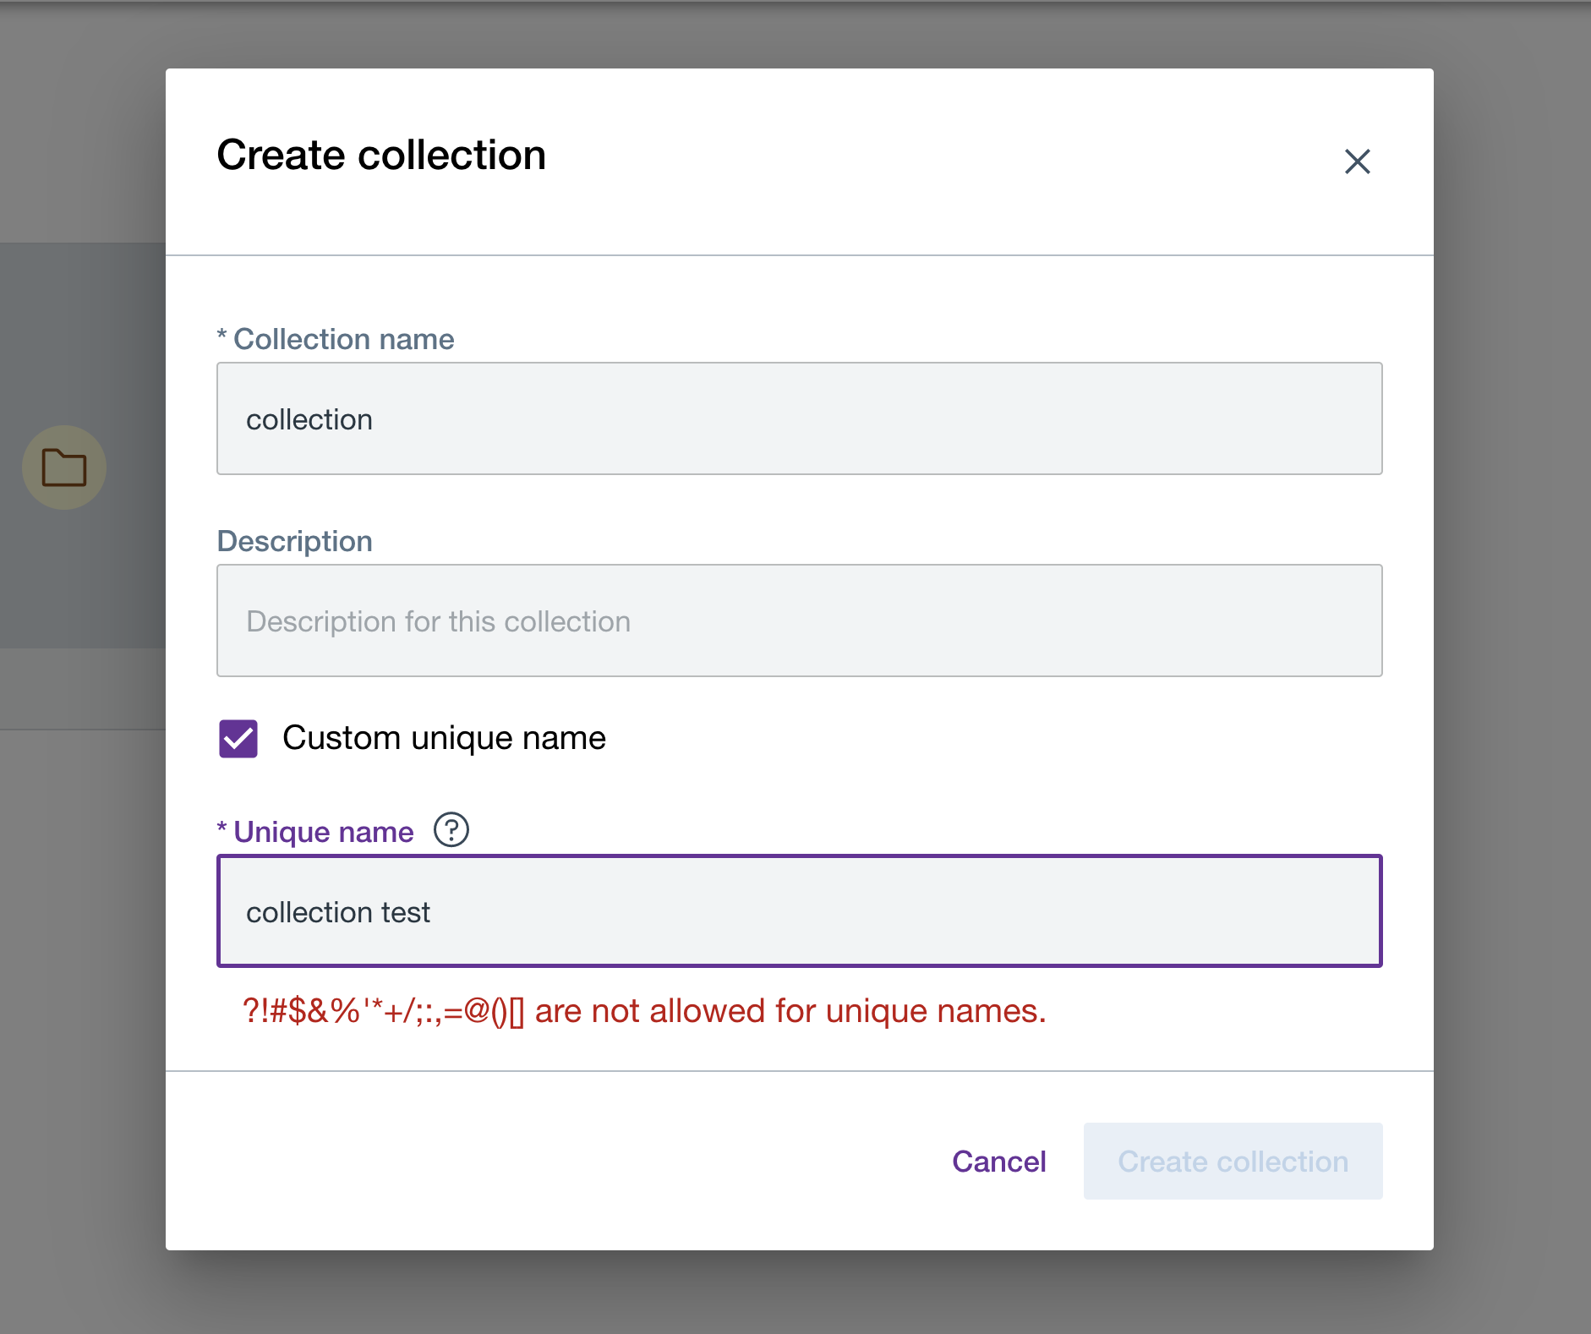Click the Create collection dialog title
The width and height of the screenshot is (1591, 1334).
pyautogui.click(x=380, y=155)
